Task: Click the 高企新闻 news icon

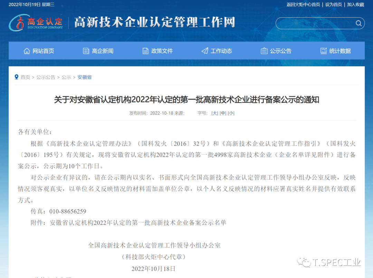Action: tap(86, 51)
